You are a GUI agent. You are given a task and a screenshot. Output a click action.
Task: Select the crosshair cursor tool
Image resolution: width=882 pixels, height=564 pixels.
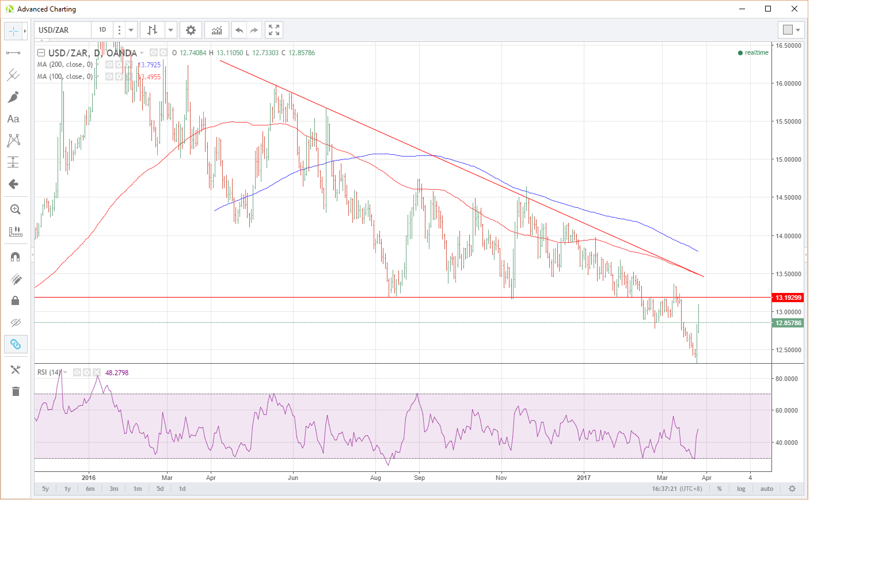[x=13, y=31]
